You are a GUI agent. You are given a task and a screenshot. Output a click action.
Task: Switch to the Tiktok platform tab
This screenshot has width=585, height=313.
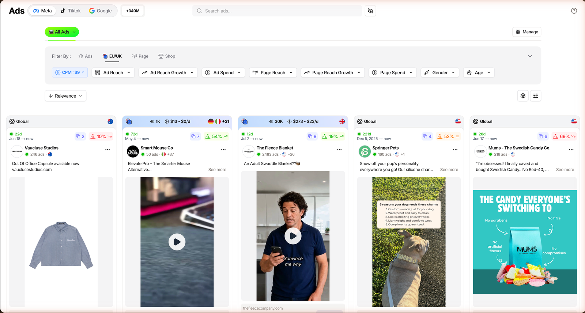[71, 11]
